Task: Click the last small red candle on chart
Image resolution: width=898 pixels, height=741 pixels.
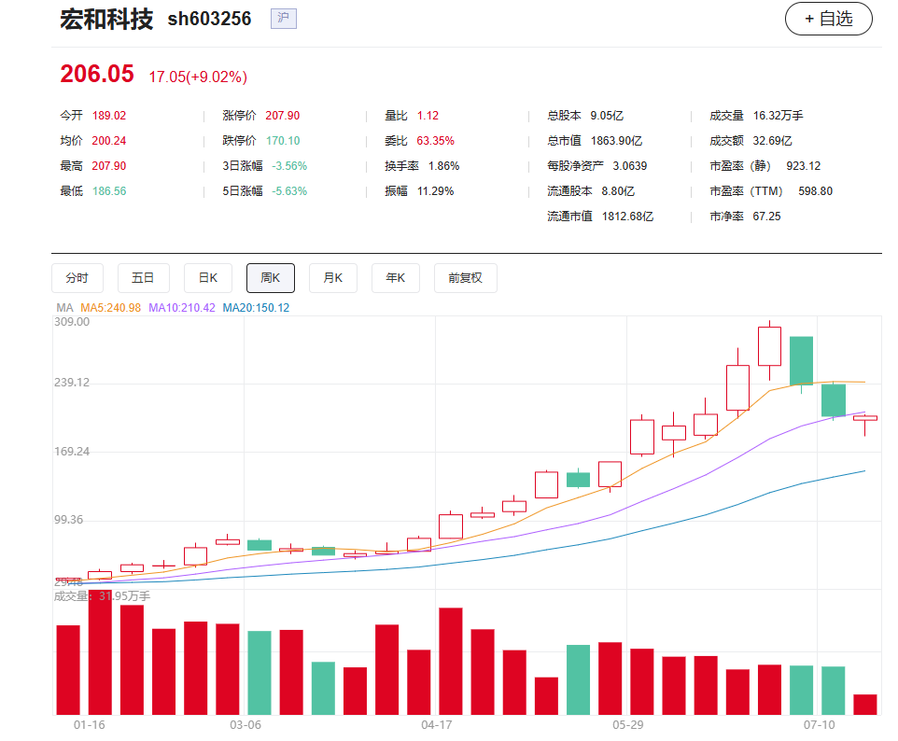Action: 864,419
